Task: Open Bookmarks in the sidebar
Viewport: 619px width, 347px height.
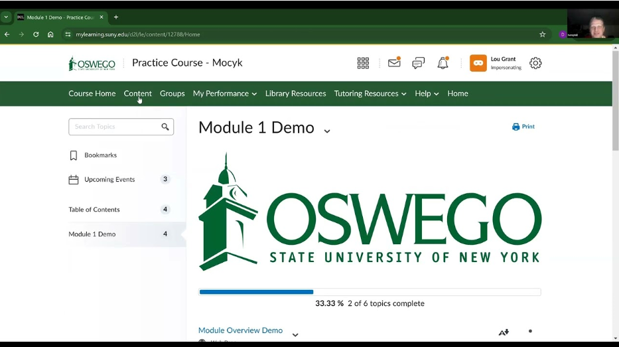Action: point(100,155)
